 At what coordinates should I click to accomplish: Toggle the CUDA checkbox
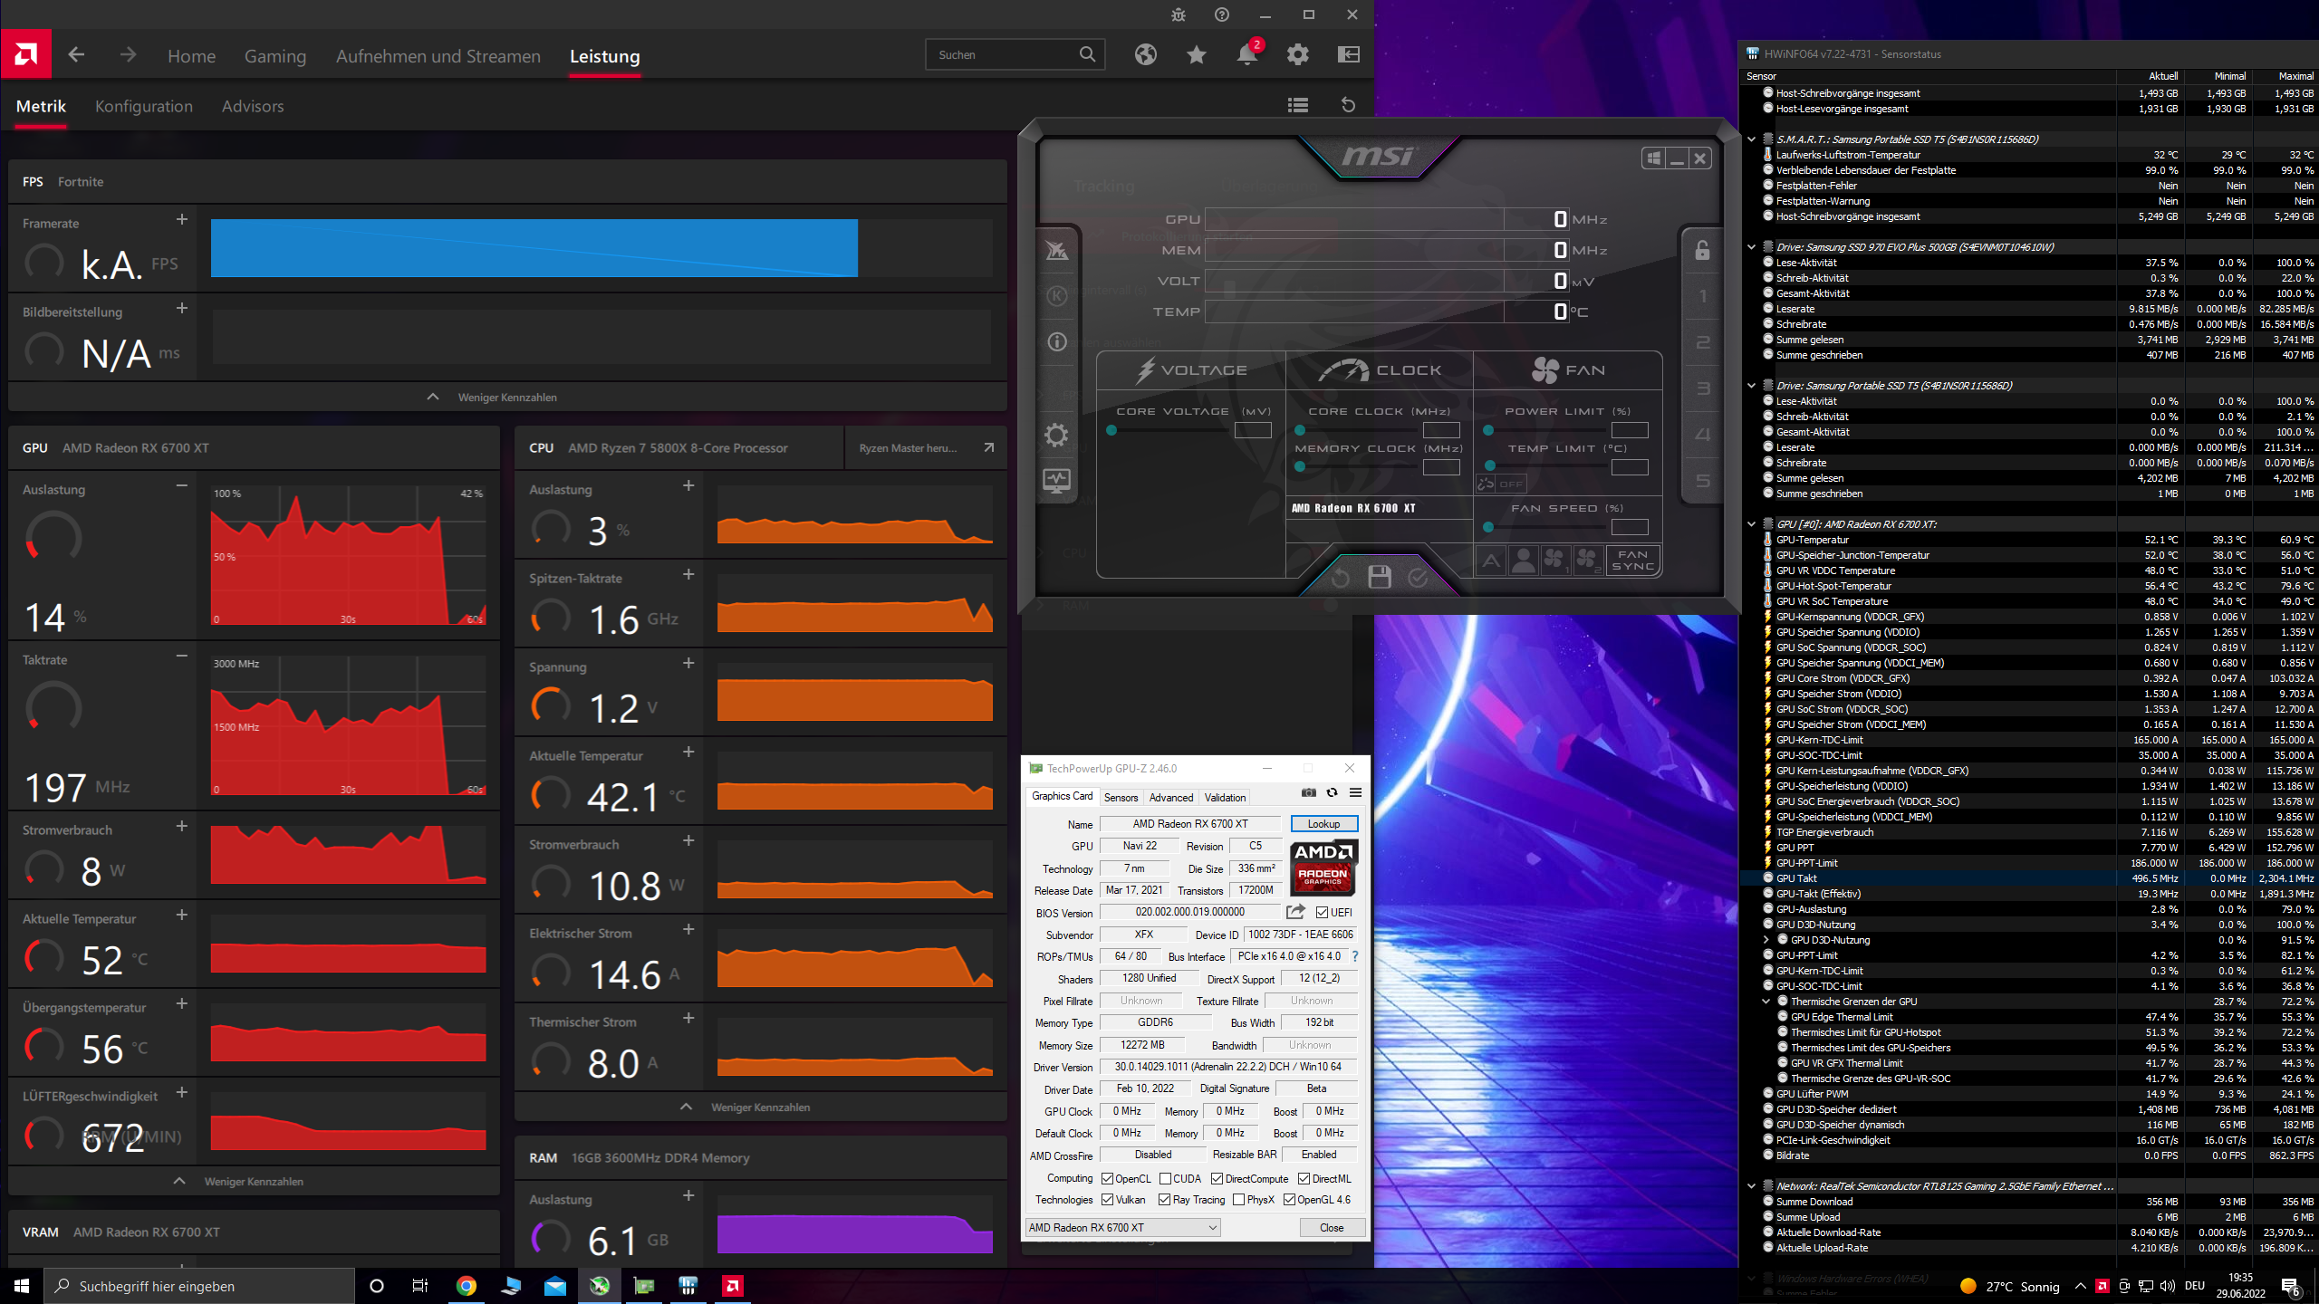pyautogui.click(x=1165, y=1179)
